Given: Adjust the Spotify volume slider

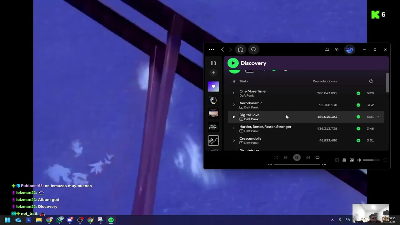Looking at the screenshot, I should 371,160.
